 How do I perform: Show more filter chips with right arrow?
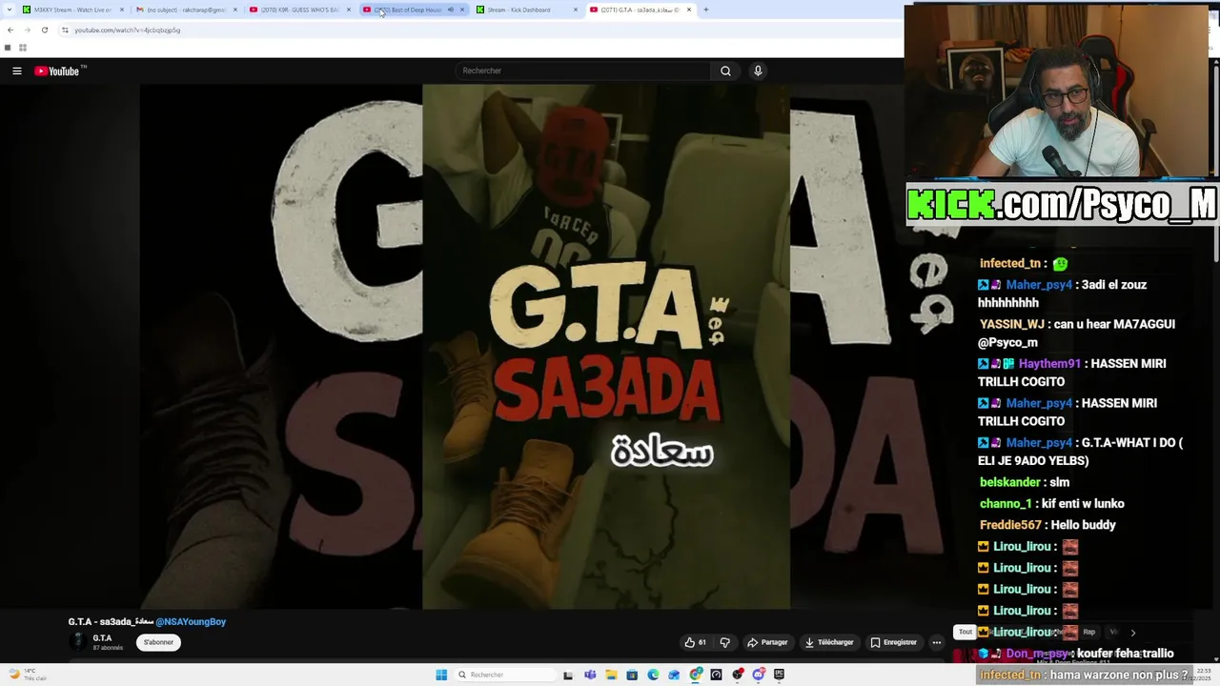[x=1132, y=632]
